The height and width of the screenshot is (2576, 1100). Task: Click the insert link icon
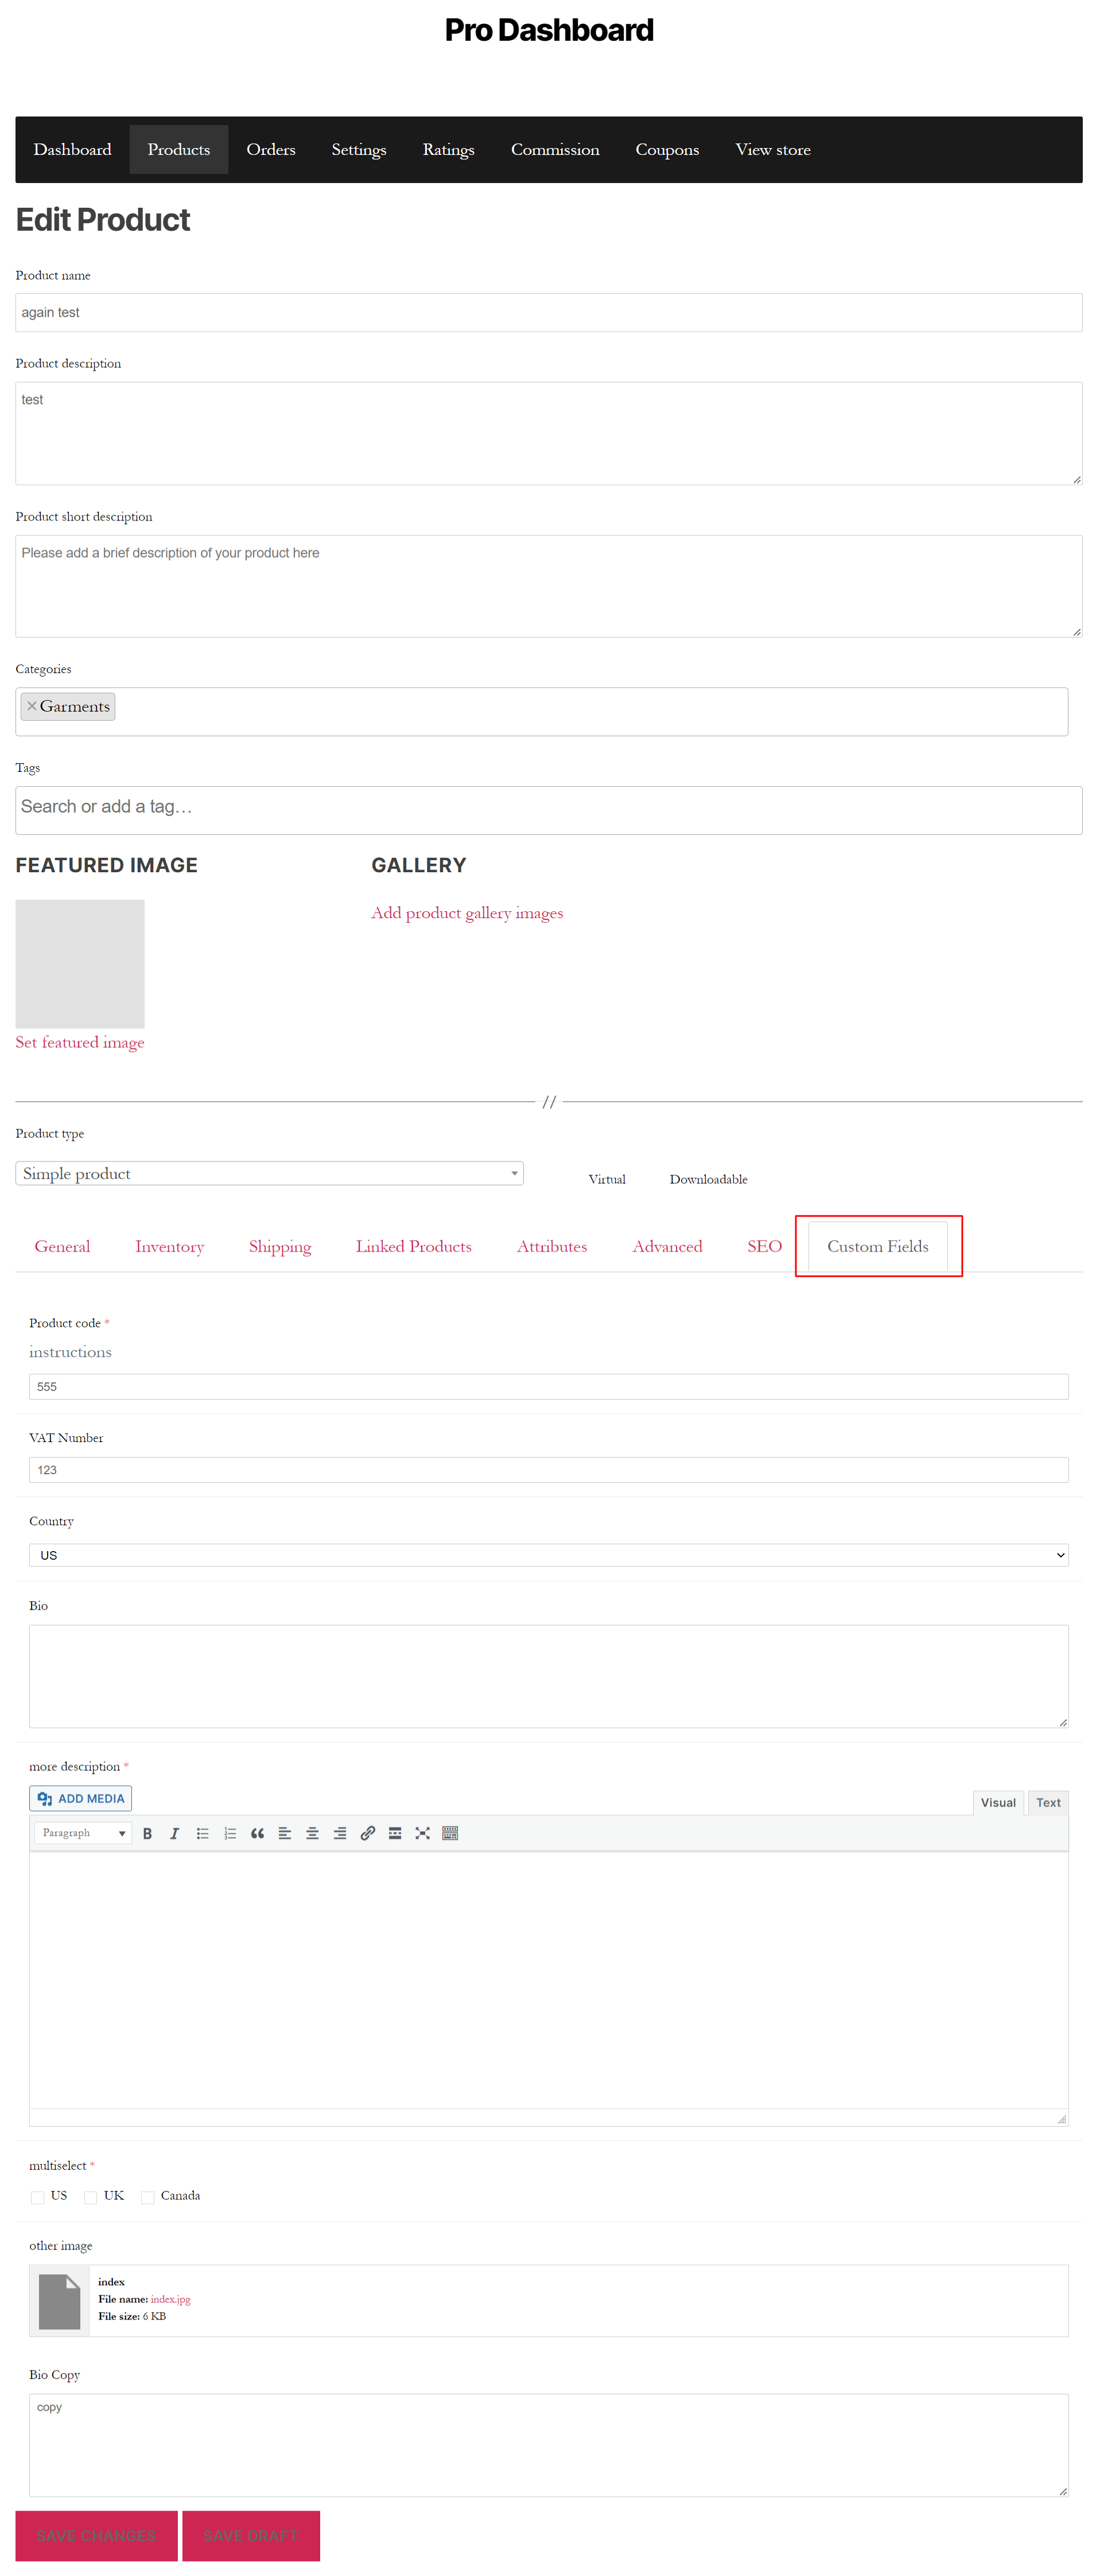click(367, 1833)
